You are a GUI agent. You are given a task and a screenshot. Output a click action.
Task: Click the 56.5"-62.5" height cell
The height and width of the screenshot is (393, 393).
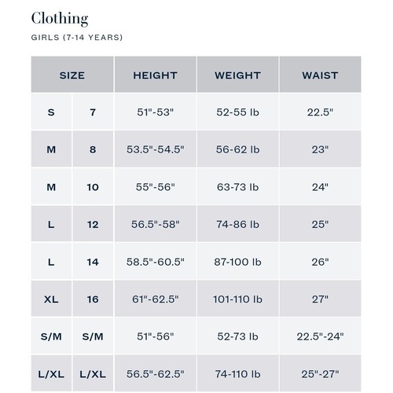point(156,373)
